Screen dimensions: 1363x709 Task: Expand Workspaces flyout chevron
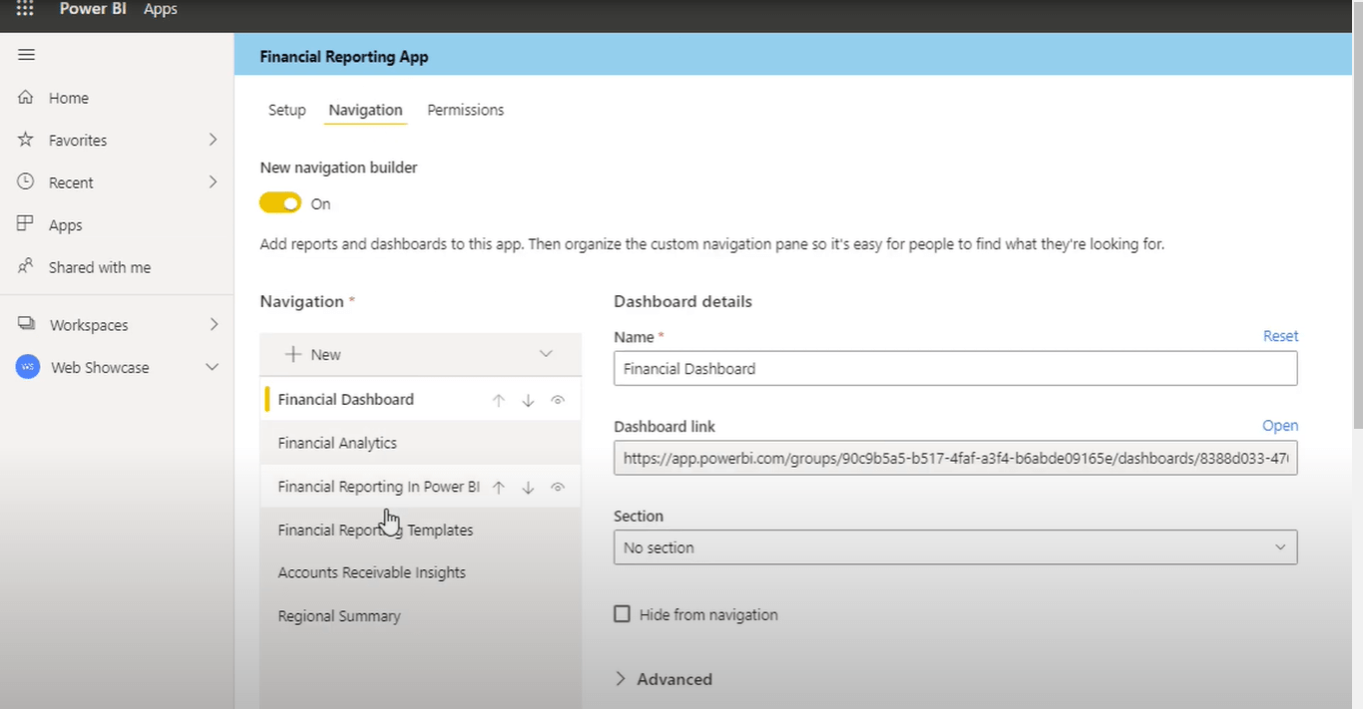tap(213, 324)
